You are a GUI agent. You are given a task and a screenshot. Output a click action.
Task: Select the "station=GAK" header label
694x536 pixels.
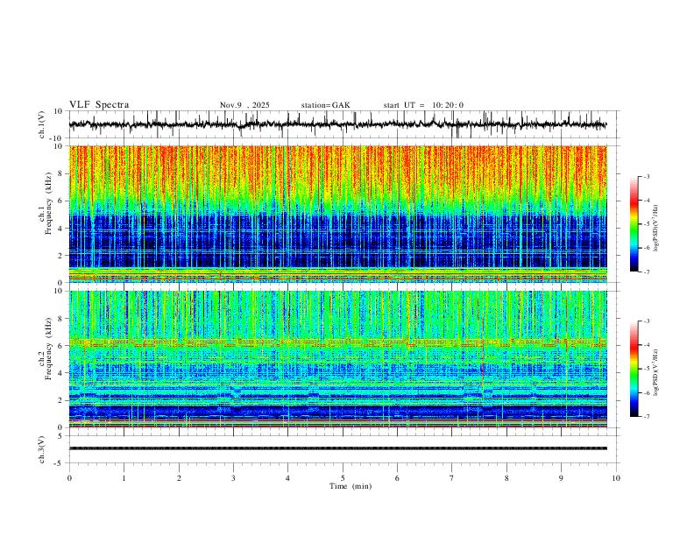pyautogui.click(x=325, y=105)
